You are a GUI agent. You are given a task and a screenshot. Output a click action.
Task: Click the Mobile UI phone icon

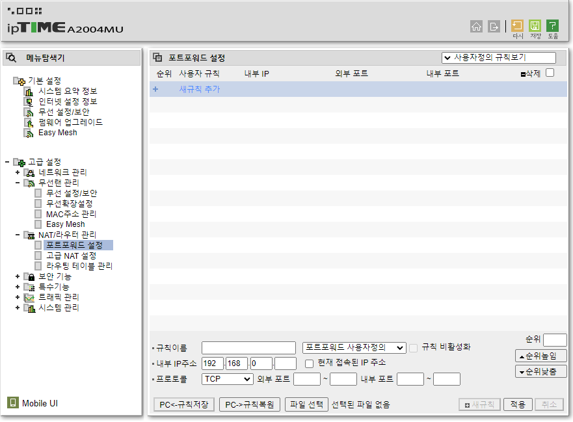tap(13, 402)
